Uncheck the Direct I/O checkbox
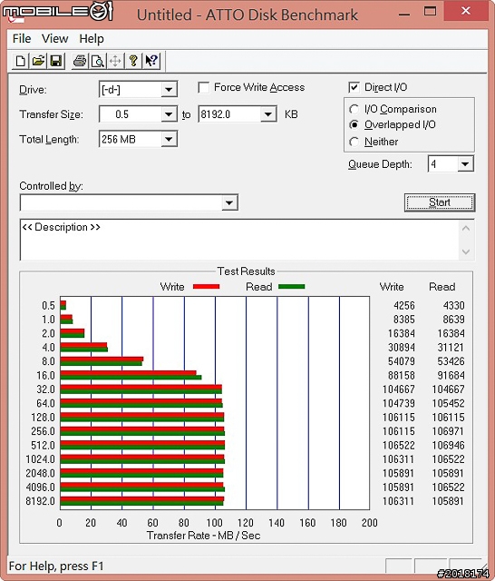The image size is (495, 581). (x=354, y=87)
